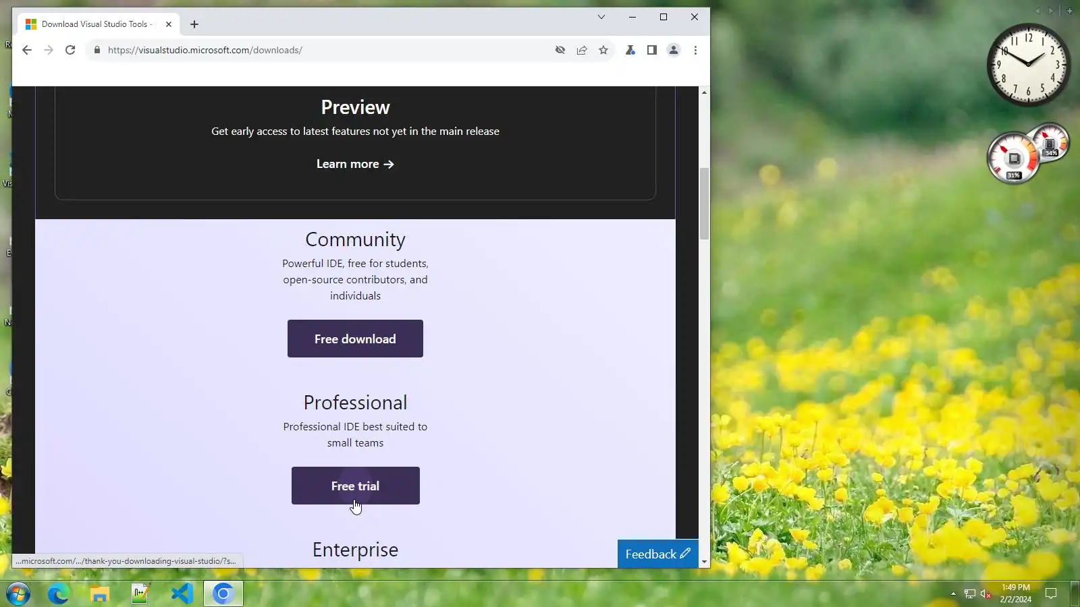The image size is (1080, 607).
Task: Click the gadget bar next arrow
Action: pos(1050,11)
